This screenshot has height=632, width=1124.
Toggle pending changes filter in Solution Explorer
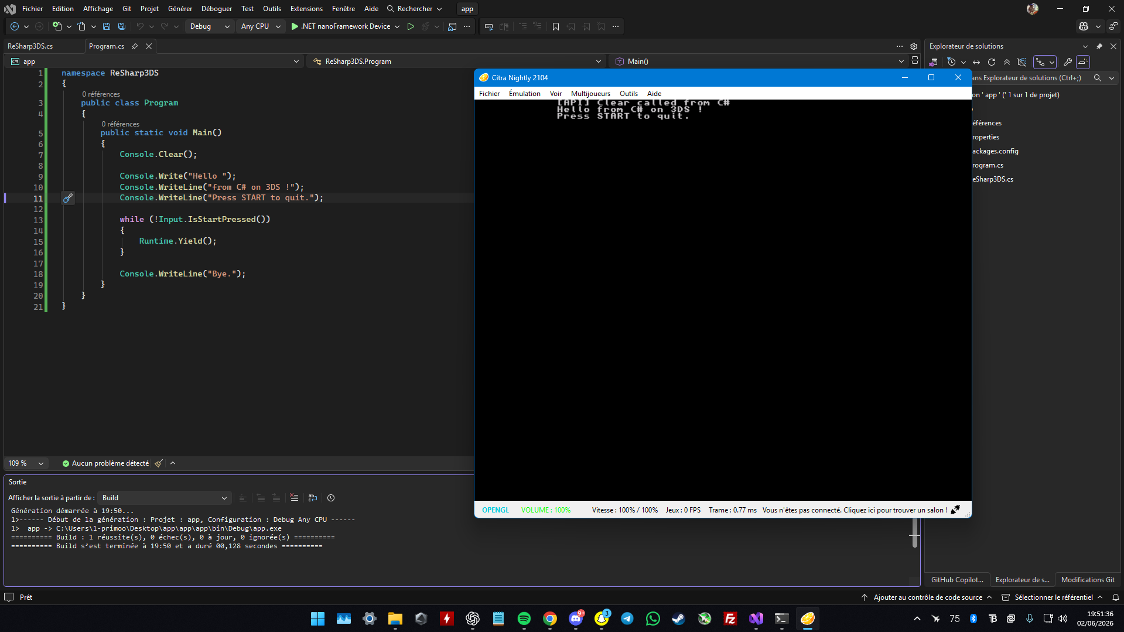coord(951,62)
